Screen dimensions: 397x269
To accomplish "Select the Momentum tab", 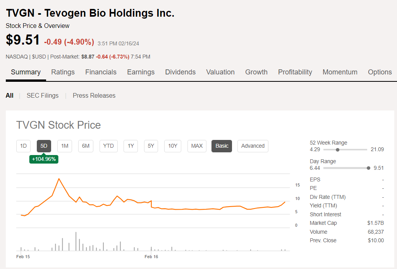I will pos(340,72).
